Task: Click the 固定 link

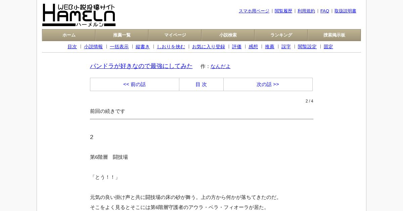Action: [328, 47]
